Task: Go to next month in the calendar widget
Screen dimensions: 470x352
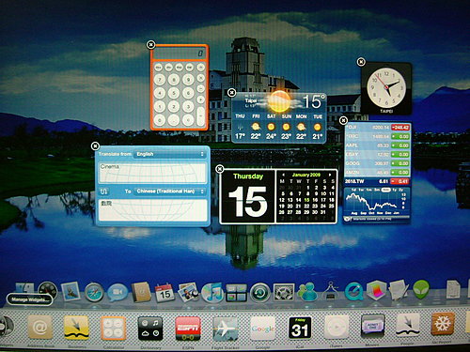Action: (330, 175)
